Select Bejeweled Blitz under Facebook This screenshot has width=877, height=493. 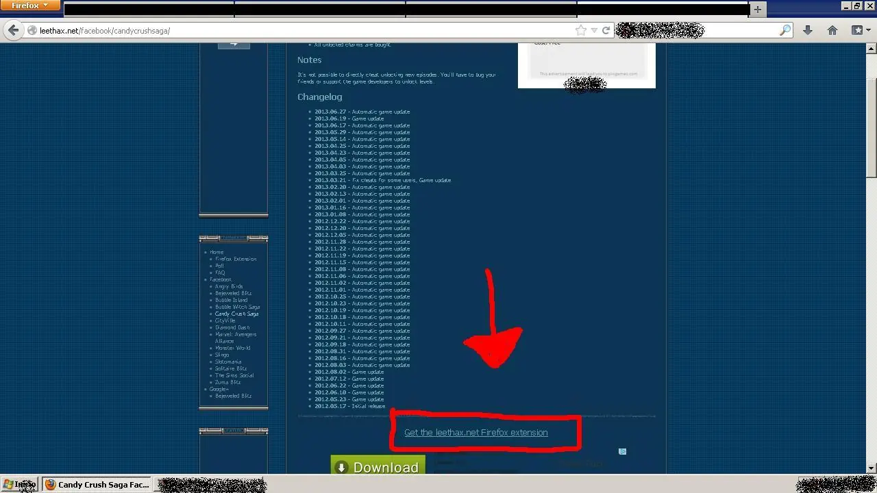click(233, 293)
